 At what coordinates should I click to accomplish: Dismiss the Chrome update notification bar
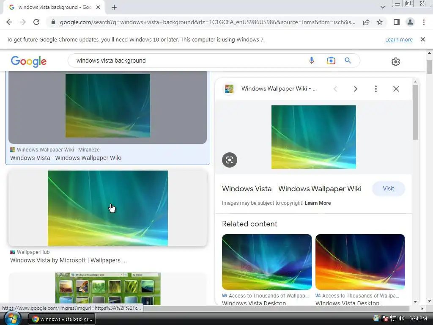[422, 39]
